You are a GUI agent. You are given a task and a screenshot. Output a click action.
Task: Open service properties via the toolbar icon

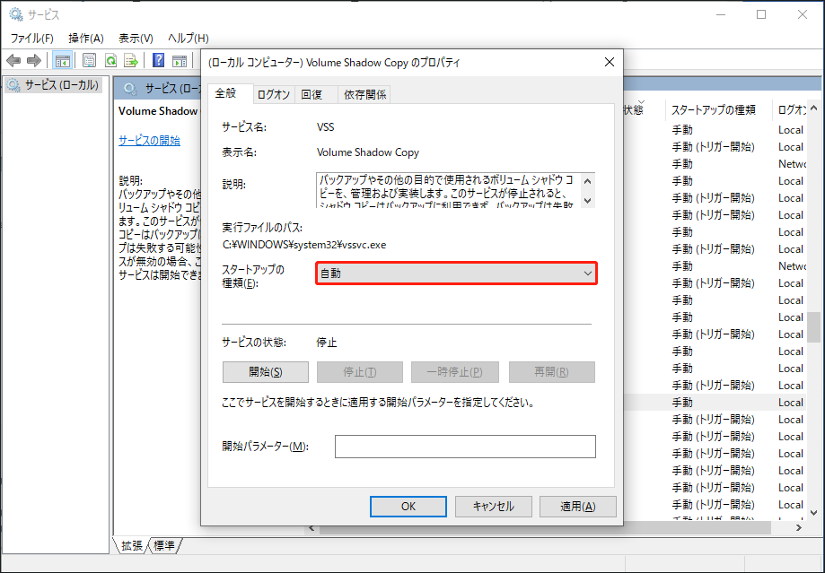pyautogui.click(x=89, y=60)
